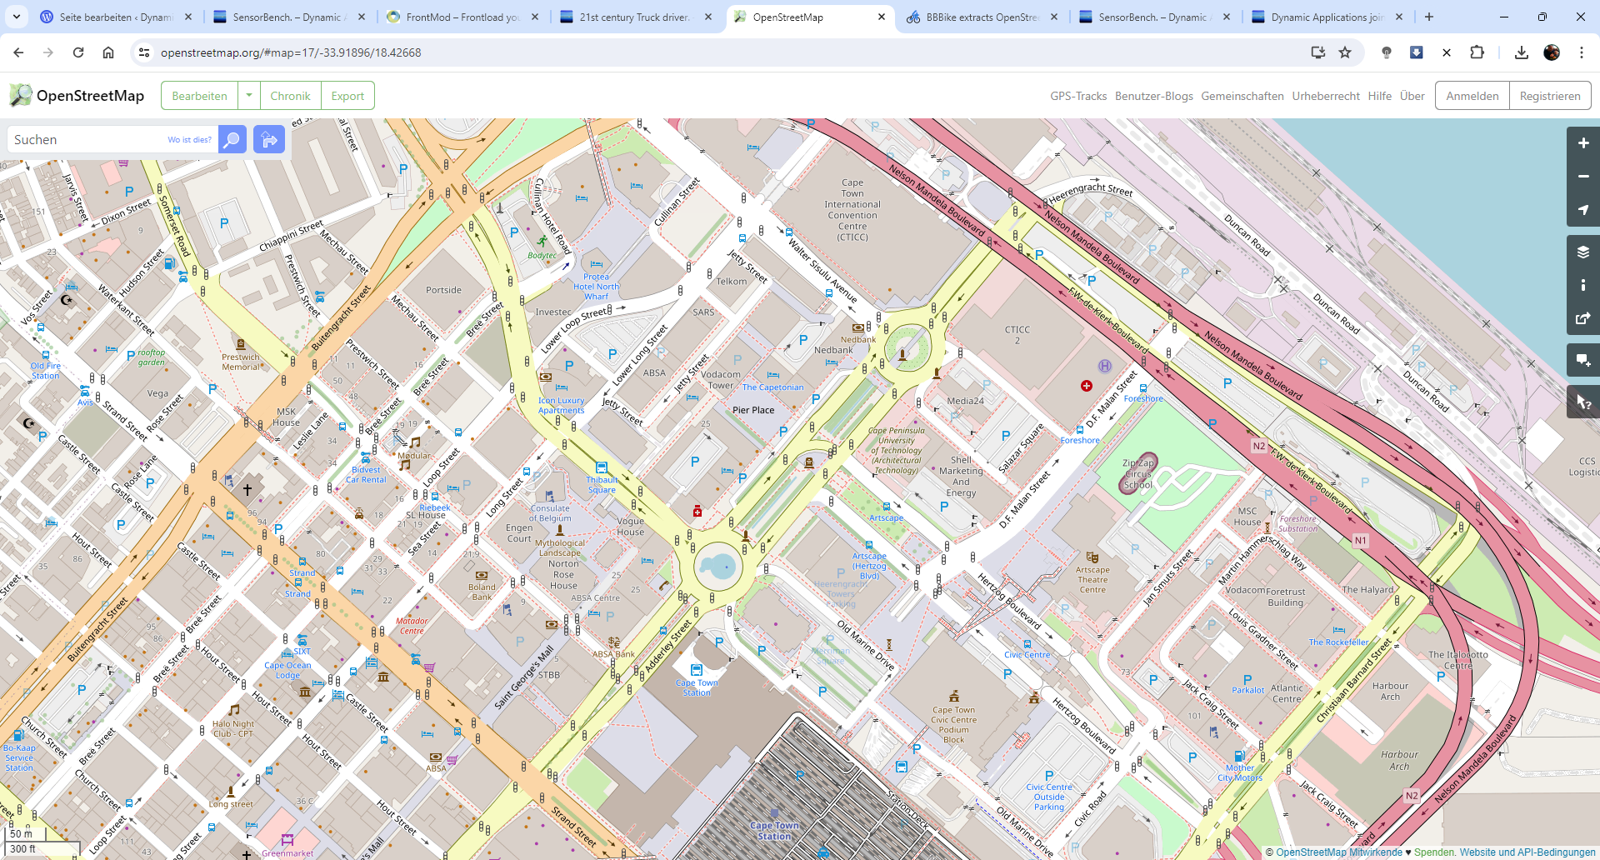Screen dimensions: 1600x860
Task: Open the browser downloads icon
Action: coord(1522,52)
